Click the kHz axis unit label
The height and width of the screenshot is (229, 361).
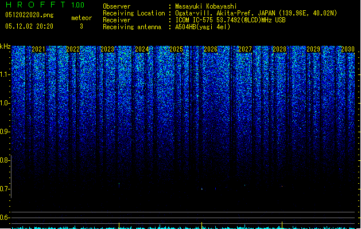pos(5,46)
